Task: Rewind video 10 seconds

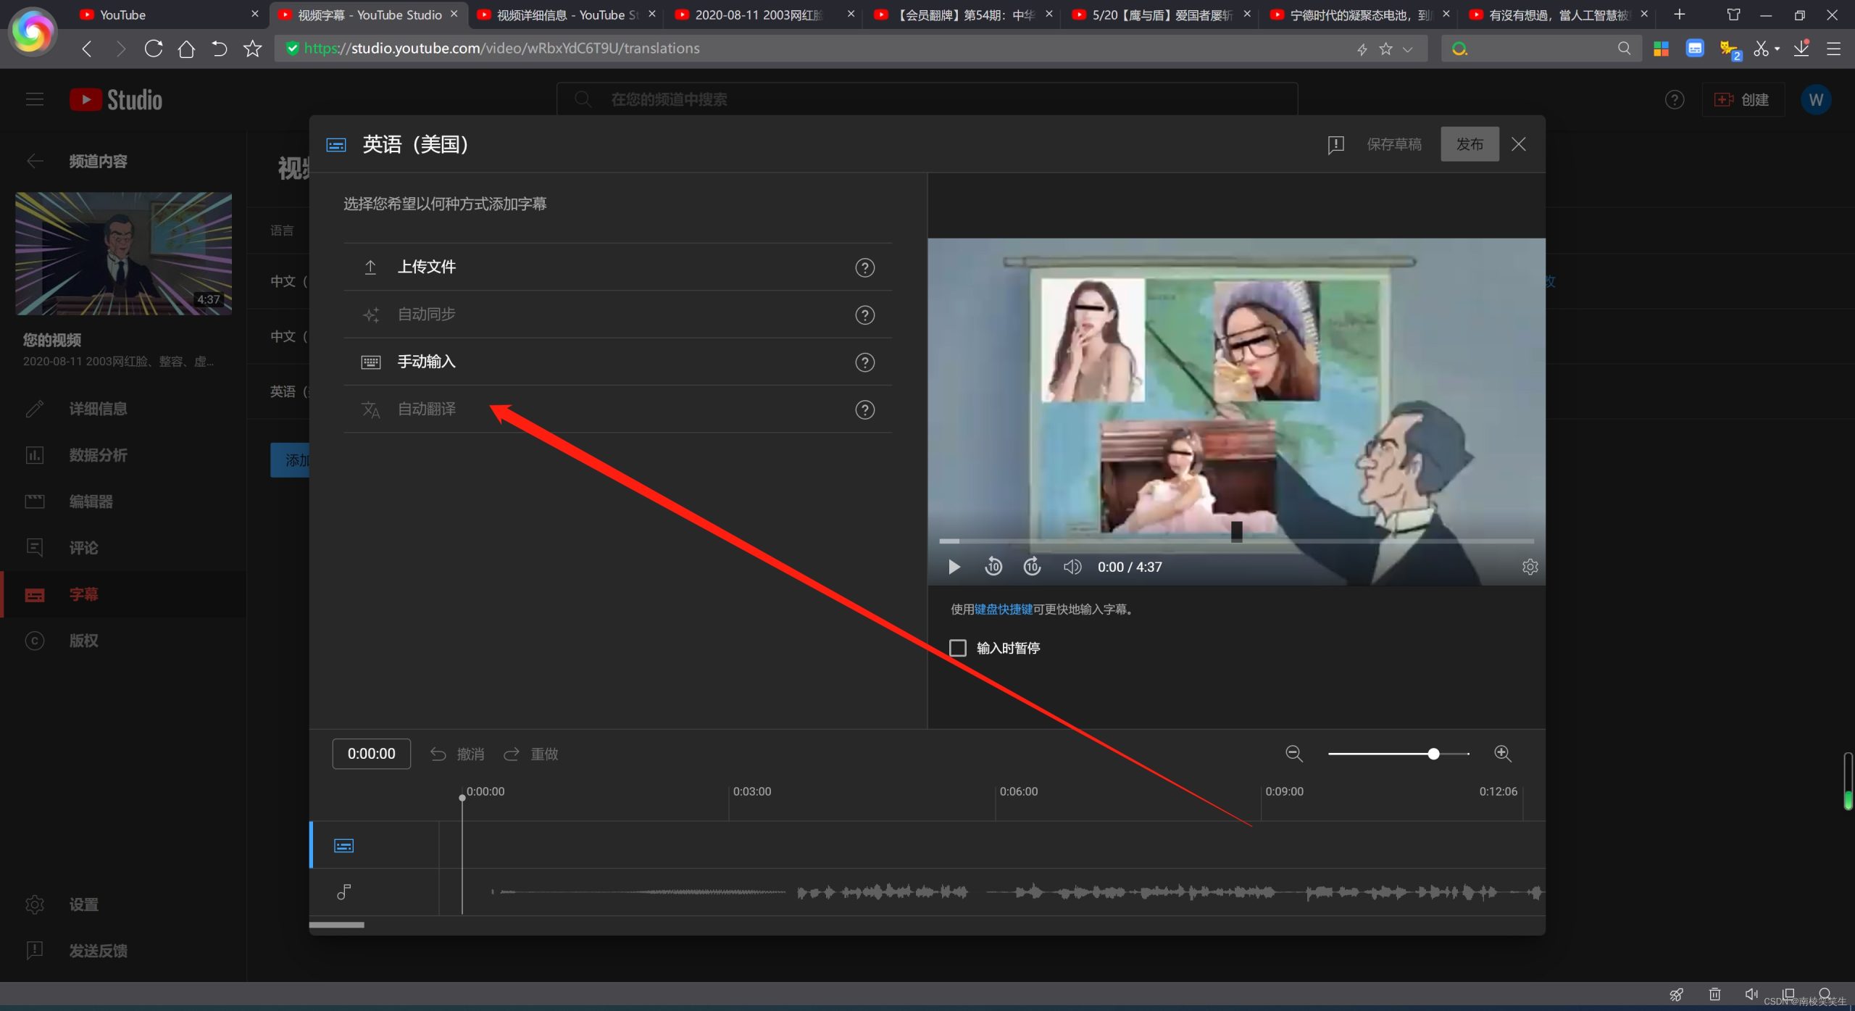Action: coord(993,567)
